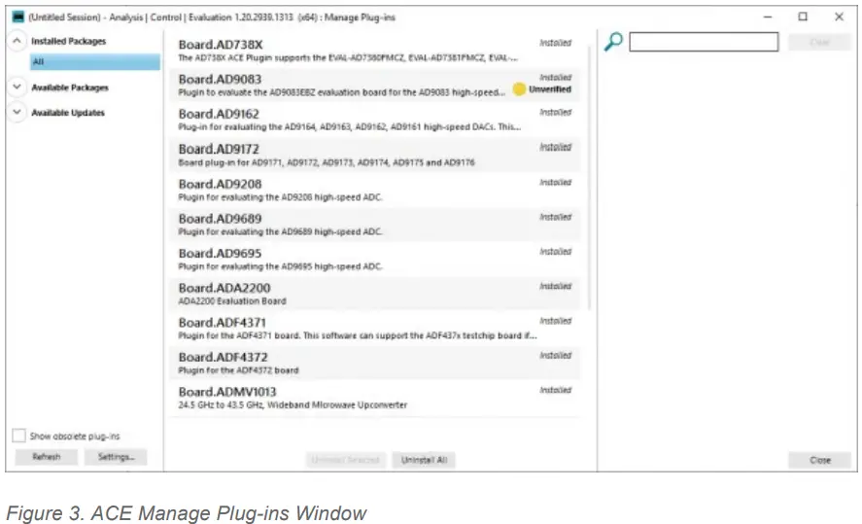The width and height of the screenshot is (862, 524).
Task: Click the yellow Unverified indicator on Board.AD9083
Action: [519, 89]
